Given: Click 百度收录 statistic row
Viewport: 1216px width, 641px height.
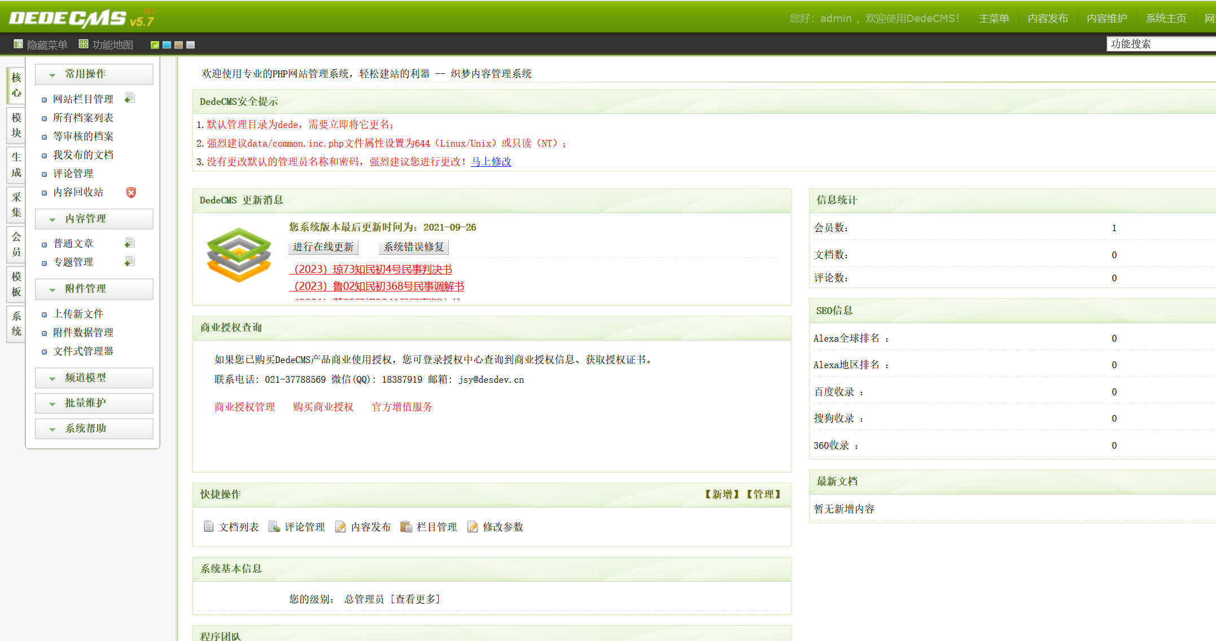Looking at the screenshot, I should click(1012, 392).
